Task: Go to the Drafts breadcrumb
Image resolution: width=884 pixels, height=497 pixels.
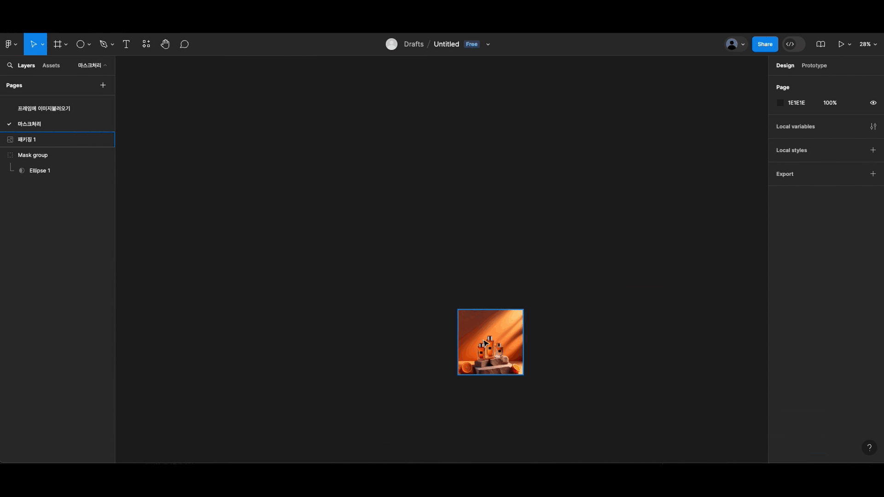Action: [413, 44]
